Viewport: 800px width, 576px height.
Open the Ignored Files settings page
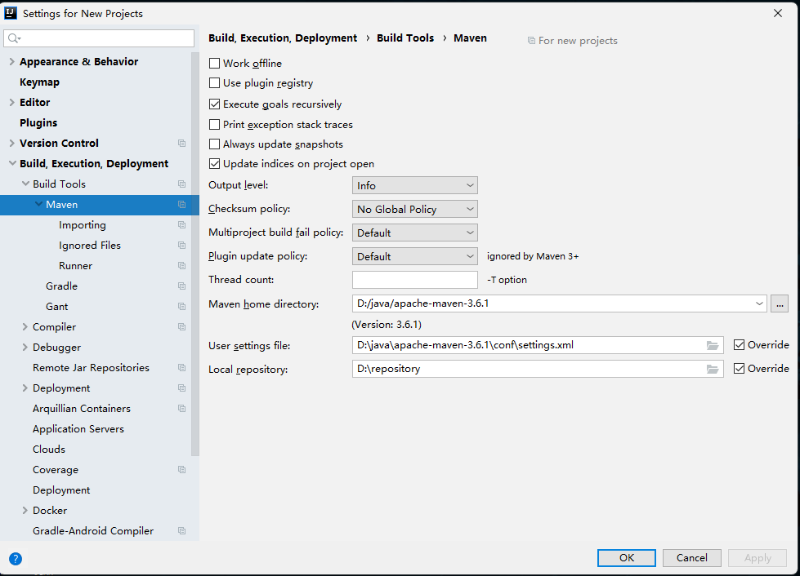click(89, 245)
